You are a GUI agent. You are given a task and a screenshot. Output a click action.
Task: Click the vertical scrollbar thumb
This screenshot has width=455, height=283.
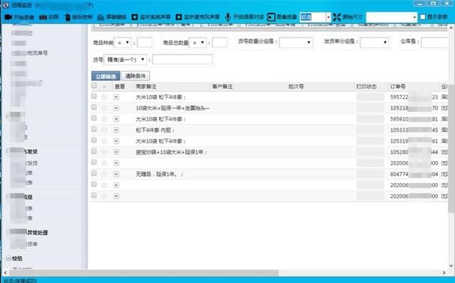(451, 149)
